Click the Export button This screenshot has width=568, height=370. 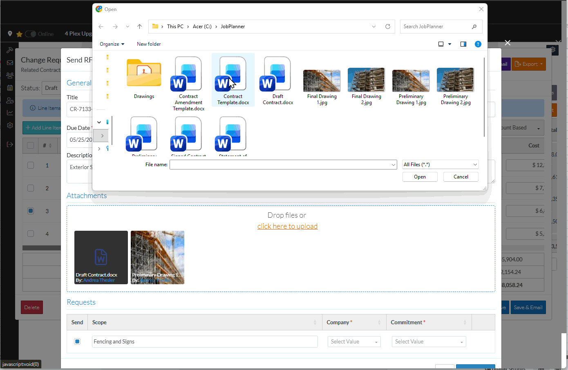point(529,64)
